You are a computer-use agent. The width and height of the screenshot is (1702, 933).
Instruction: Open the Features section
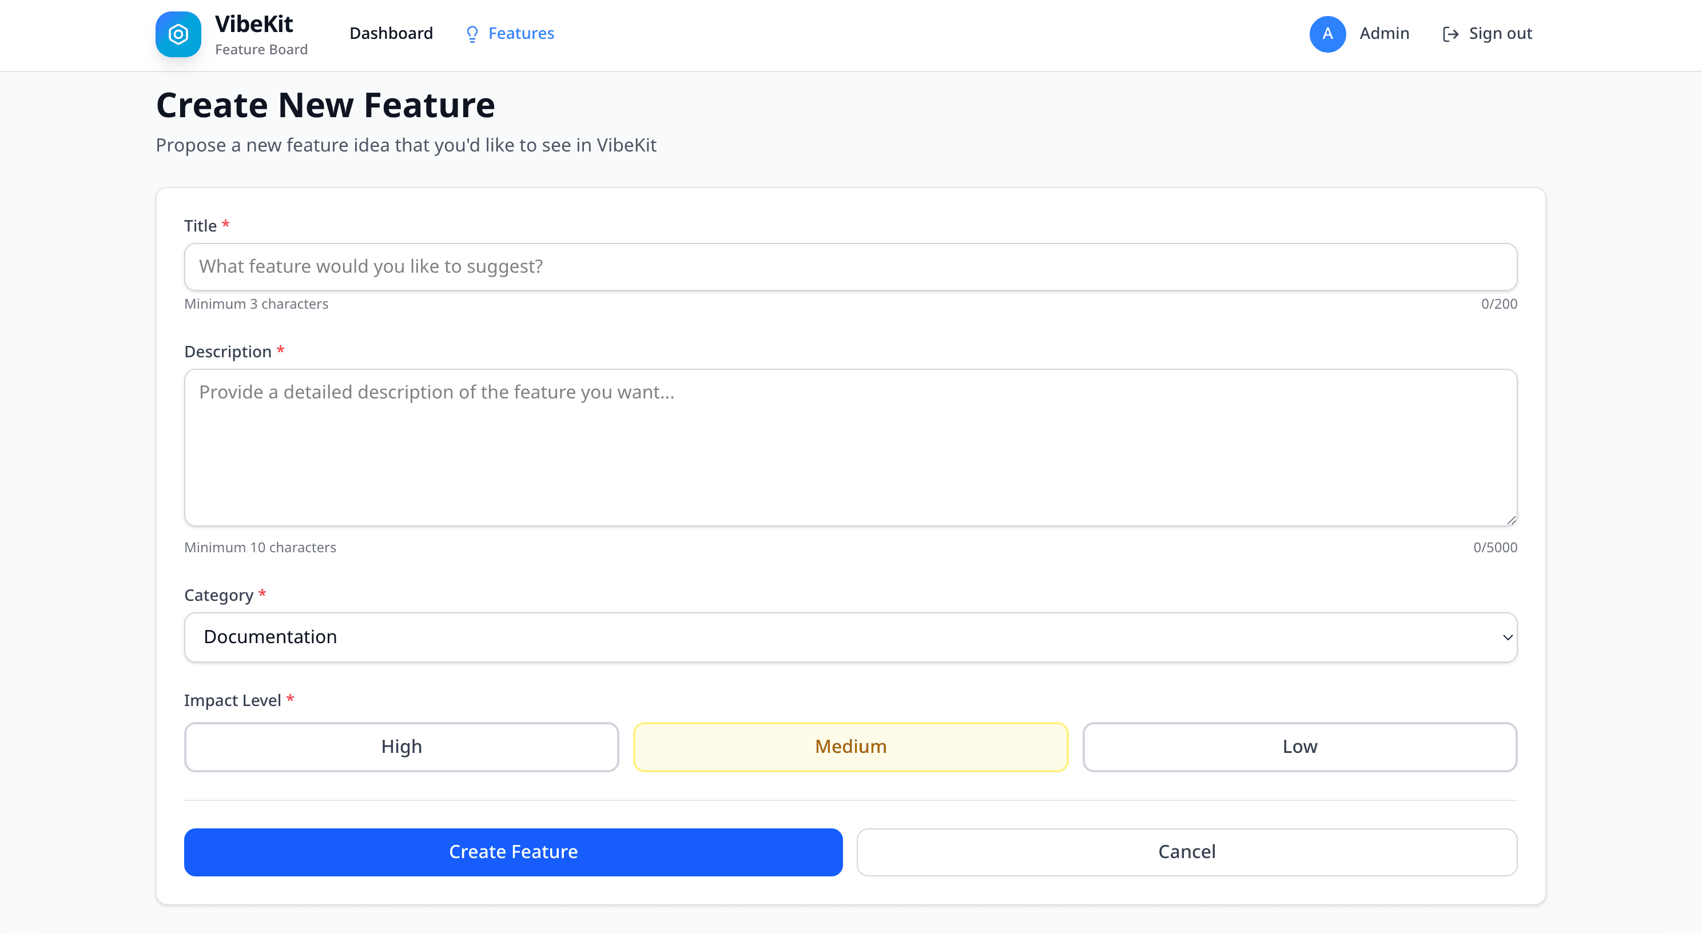[522, 33]
